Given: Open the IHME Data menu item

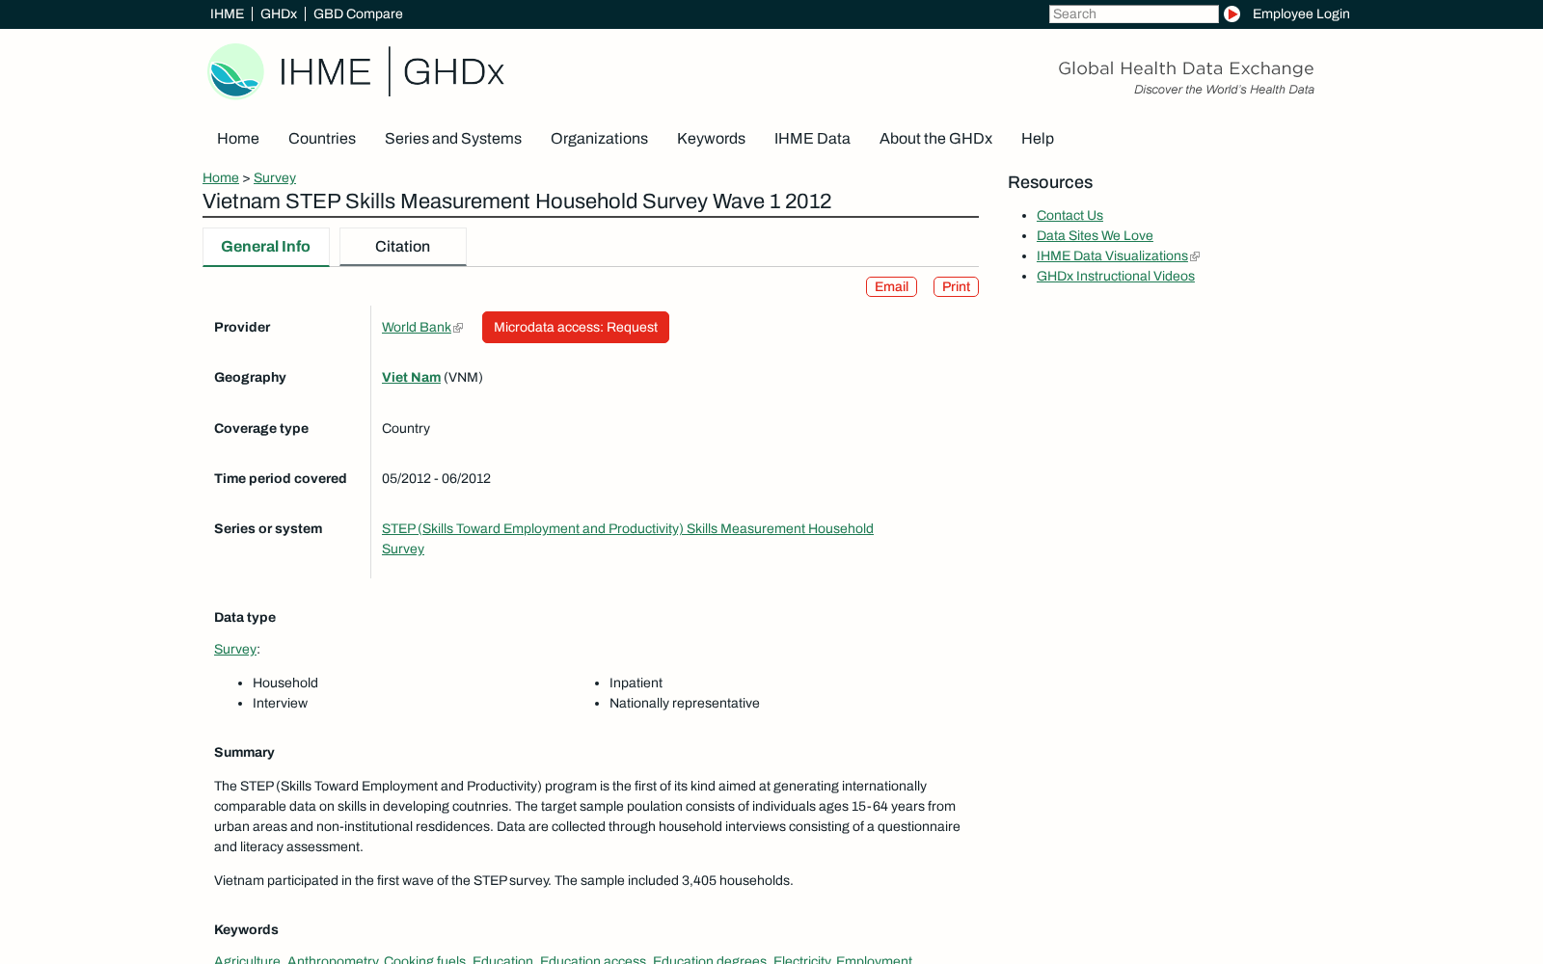Looking at the screenshot, I should click(x=812, y=138).
